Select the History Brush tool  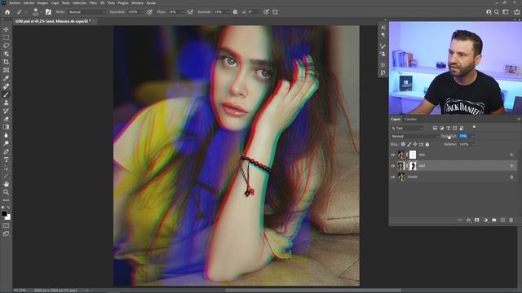6,111
